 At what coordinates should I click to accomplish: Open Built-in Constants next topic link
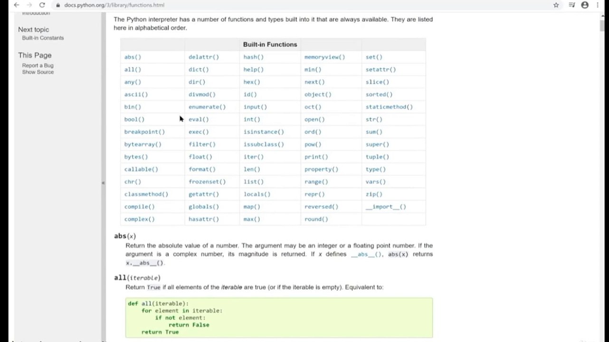tap(43, 38)
